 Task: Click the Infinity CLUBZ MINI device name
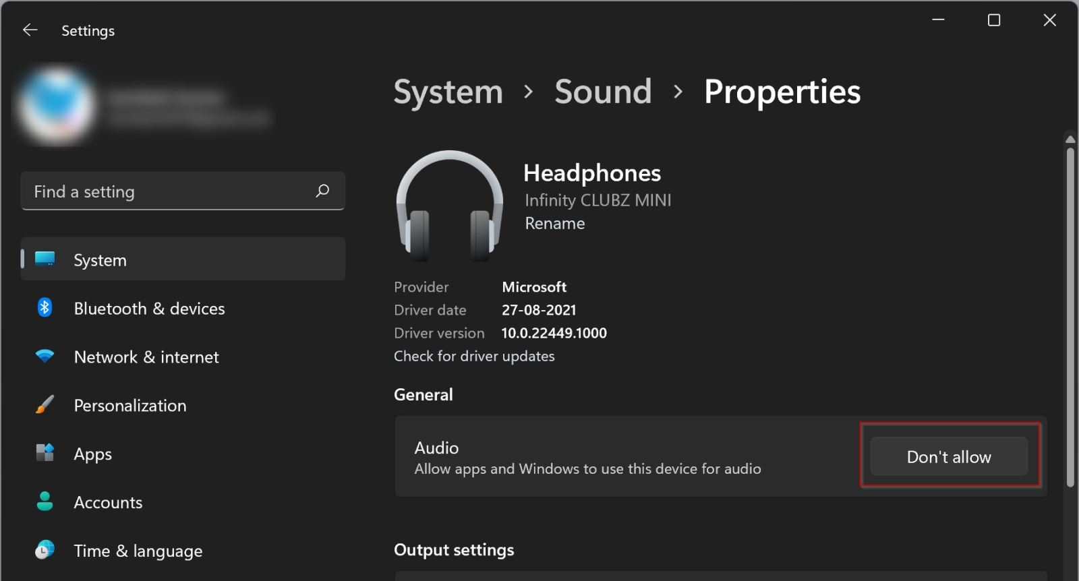point(598,200)
